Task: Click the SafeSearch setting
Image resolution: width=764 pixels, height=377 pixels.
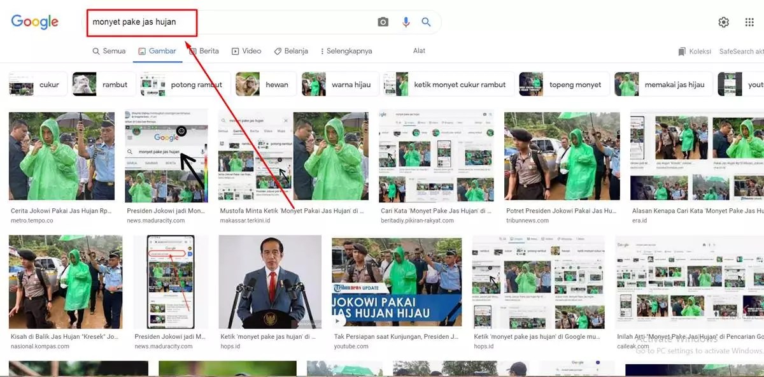Action: click(x=741, y=52)
